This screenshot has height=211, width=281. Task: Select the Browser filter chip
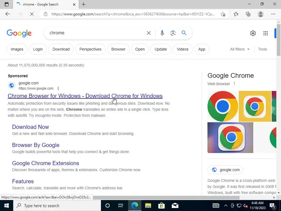pyautogui.click(x=118, y=49)
